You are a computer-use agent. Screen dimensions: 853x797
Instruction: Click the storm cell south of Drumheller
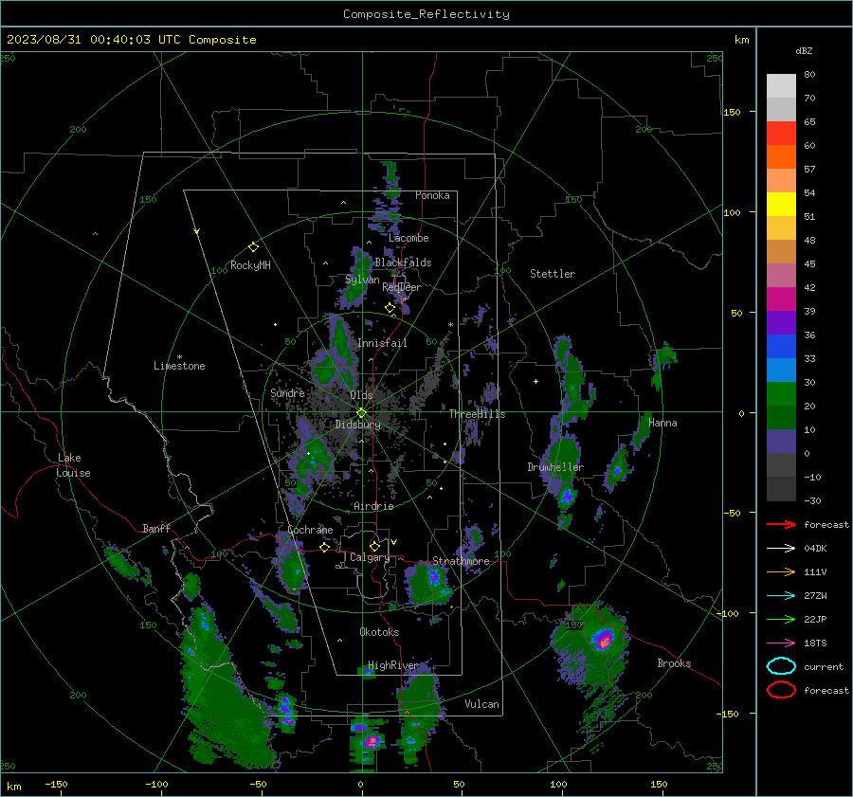pyautogui.click(x=567, y=497)
